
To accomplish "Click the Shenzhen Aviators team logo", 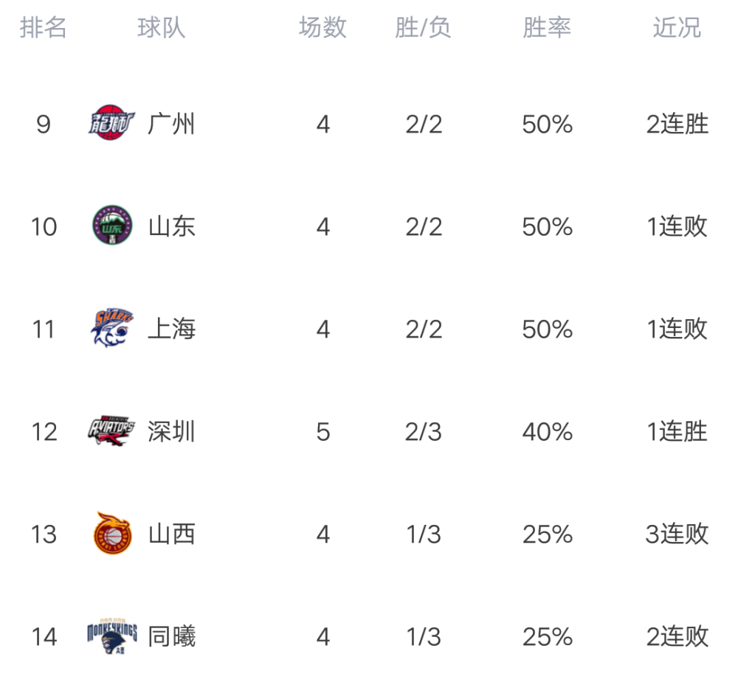I will coord(111,431).
